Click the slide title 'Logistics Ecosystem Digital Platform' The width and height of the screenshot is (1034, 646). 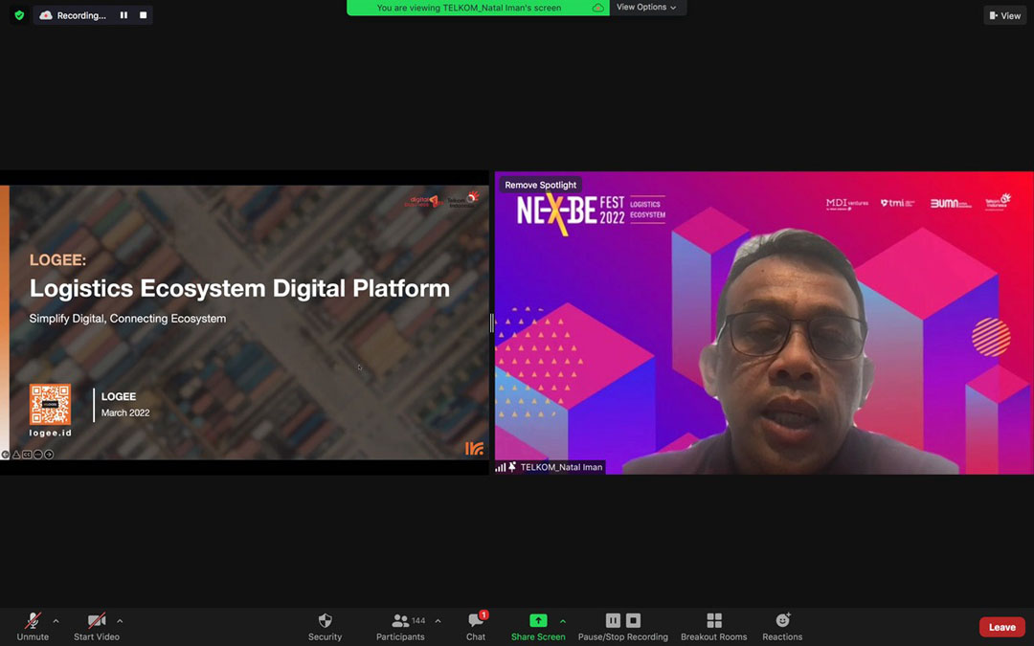point(239,288)
